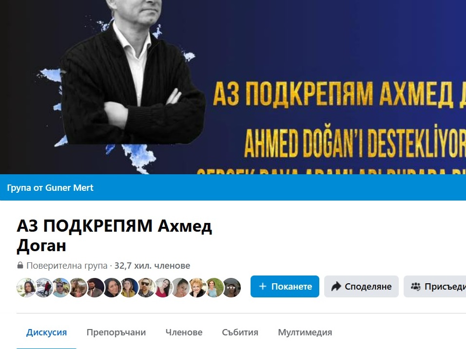Screen dimensions: 466x349
Task: Switch to the Дискусия tab
Action: (46, 332)
